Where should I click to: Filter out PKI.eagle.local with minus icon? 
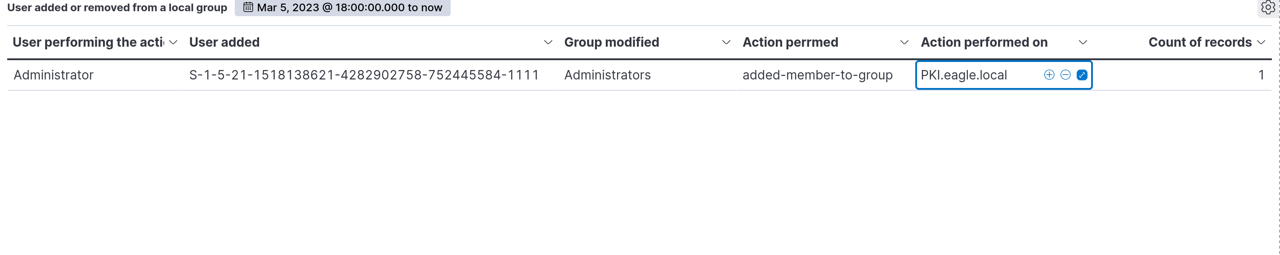coord(1065,75)
